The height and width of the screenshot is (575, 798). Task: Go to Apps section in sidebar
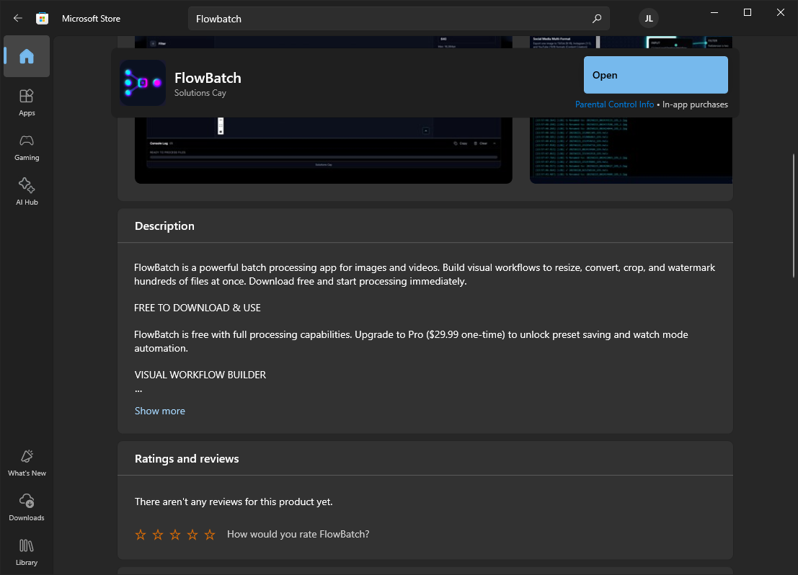27,102
